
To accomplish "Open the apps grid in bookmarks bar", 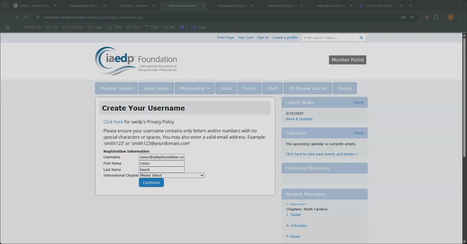I will click(x=7, y=27).
